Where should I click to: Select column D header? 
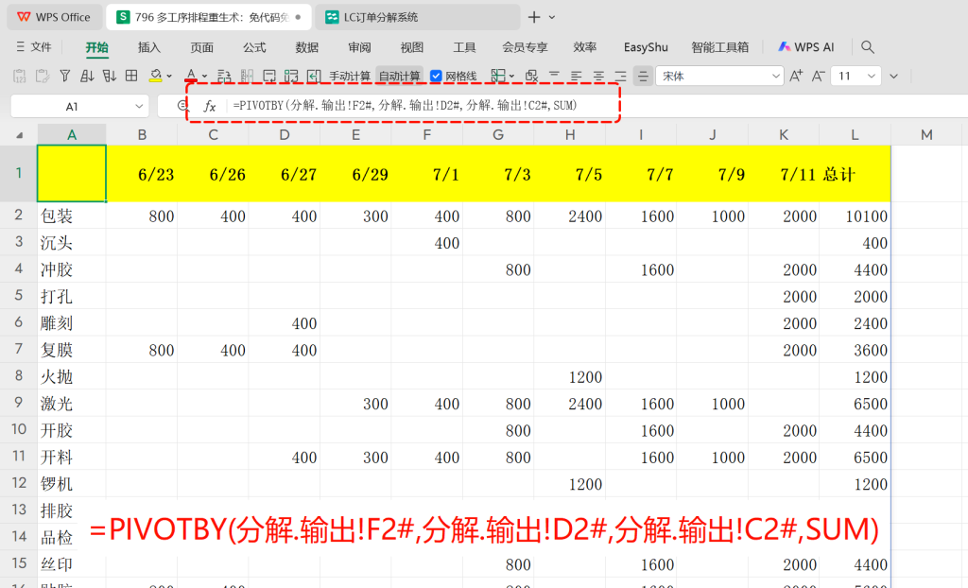(284, 134)
